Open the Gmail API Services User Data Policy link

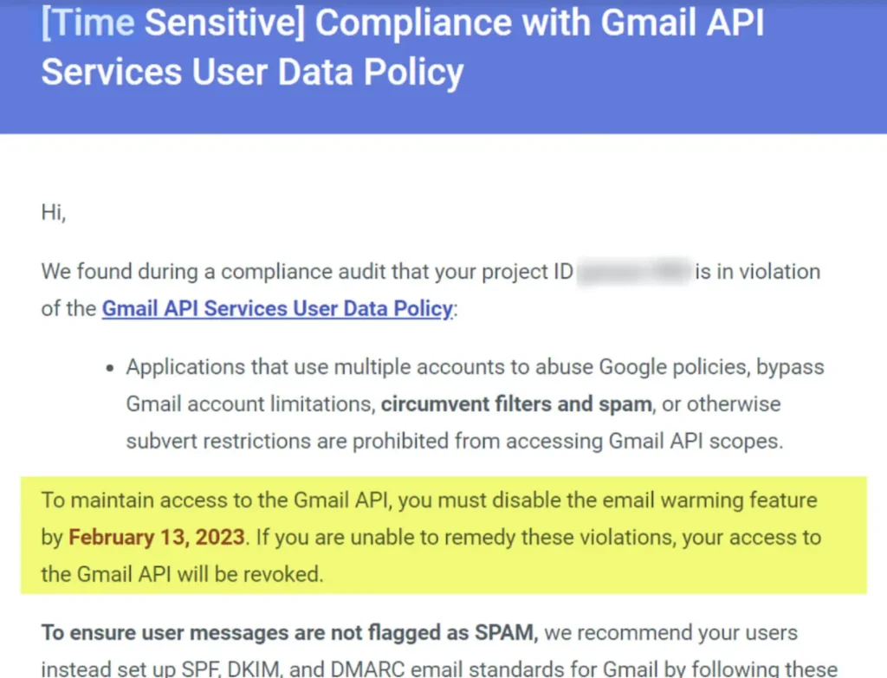pos(277,309)
